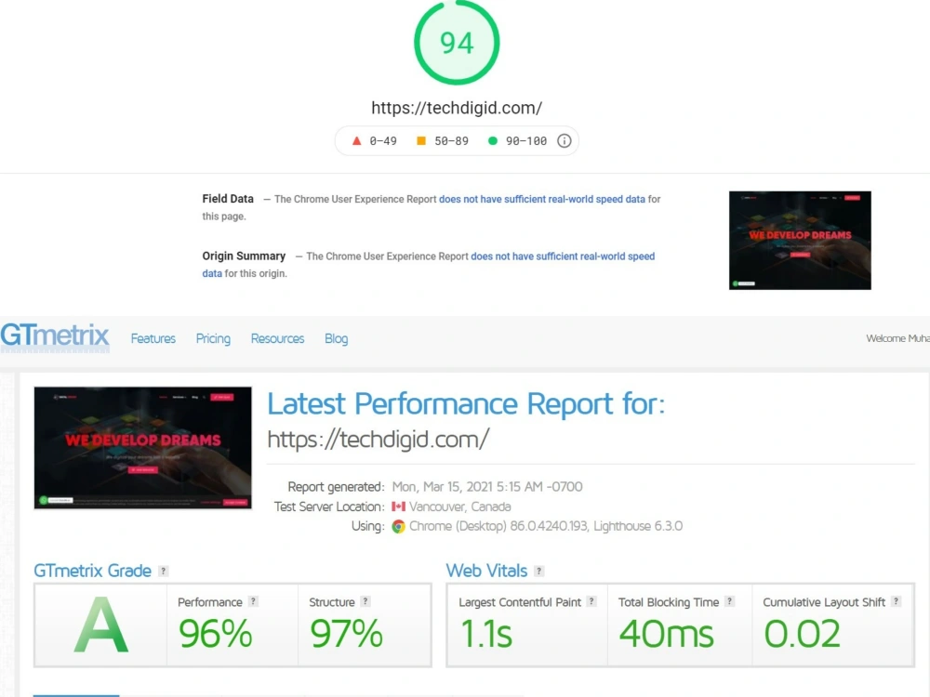
Task: Click the info icon beside the 90-100 score legend
Action: point(565,140)
